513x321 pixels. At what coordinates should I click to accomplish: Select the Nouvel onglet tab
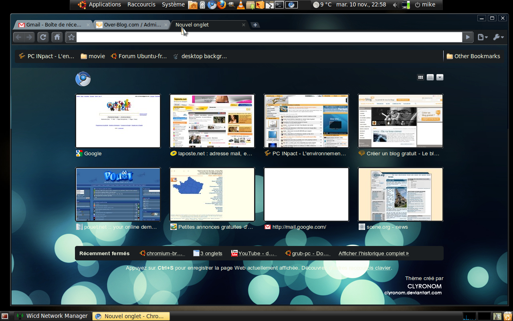tap(208, 25)
